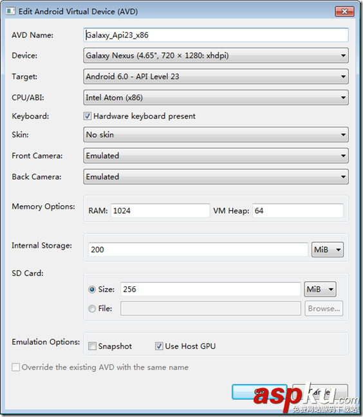The width and height of the screenshot is (363, 417).
Task: Click the SD Card file path field
Action: pos(210,308)
